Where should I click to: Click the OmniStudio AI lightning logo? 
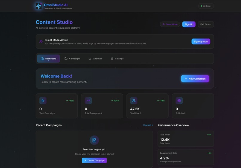(x=39, y=6)
